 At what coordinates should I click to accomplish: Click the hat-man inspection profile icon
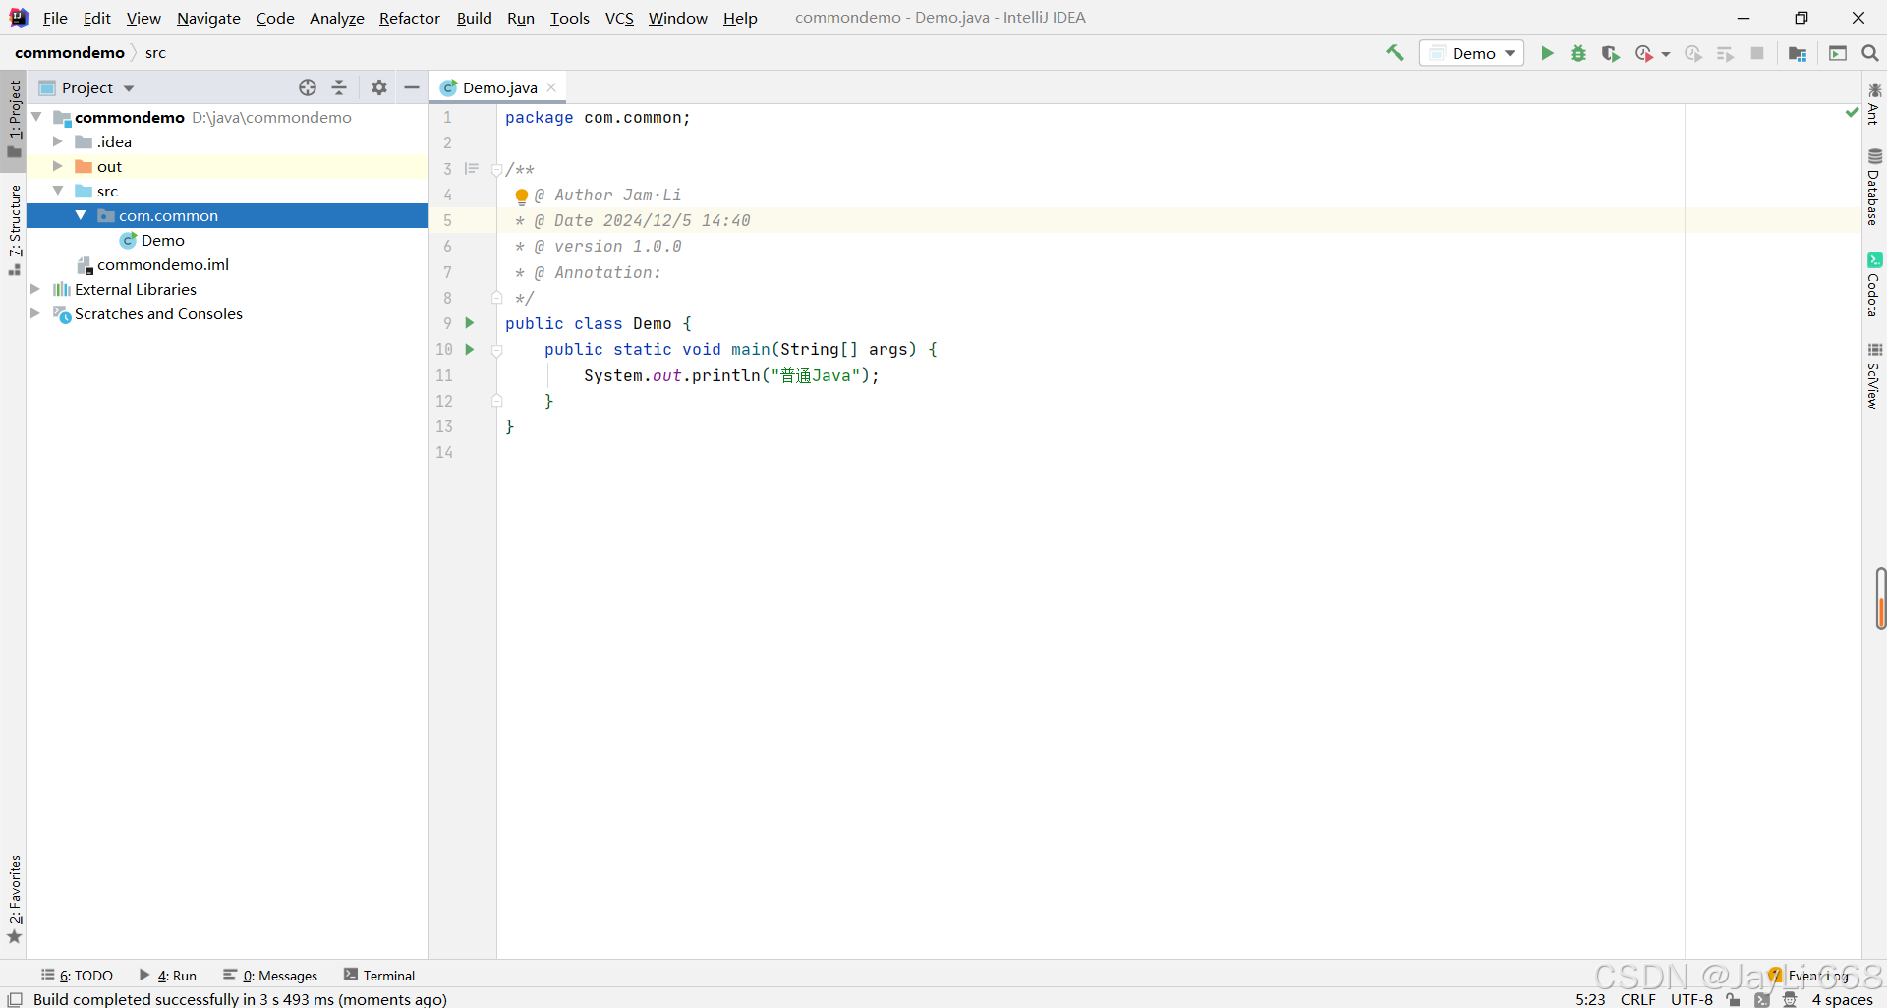(x=1790, y=999)
